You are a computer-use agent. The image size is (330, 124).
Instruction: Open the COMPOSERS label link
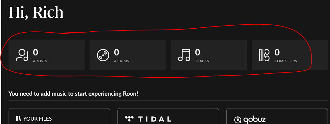[x=286, y=61]
